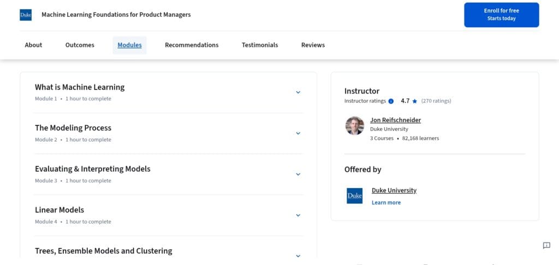The height and width of the screenshot is (265, 559).
Task: Select the Modules tab
Action: click(129, 45)
